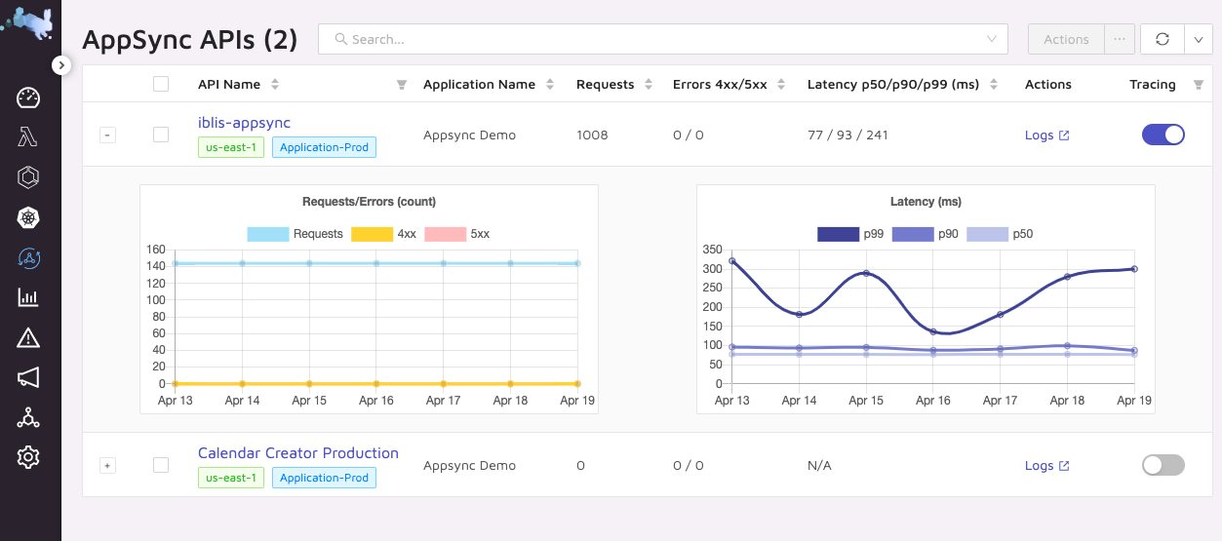Screen dimensions: 1222x541
Task: Expand the Calendar Creator Production row
Action: click(108, 466)
